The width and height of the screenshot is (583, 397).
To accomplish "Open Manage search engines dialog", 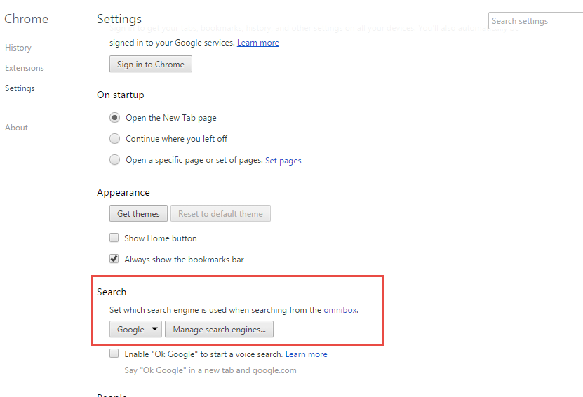I will click(x=220, y=330).
